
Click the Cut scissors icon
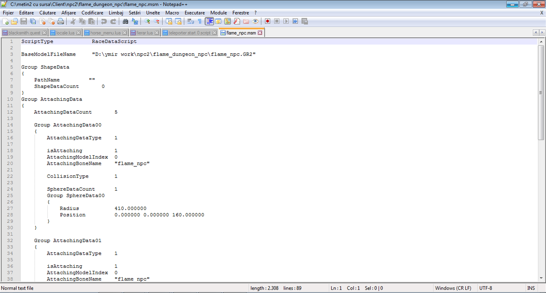pos(73,21)
